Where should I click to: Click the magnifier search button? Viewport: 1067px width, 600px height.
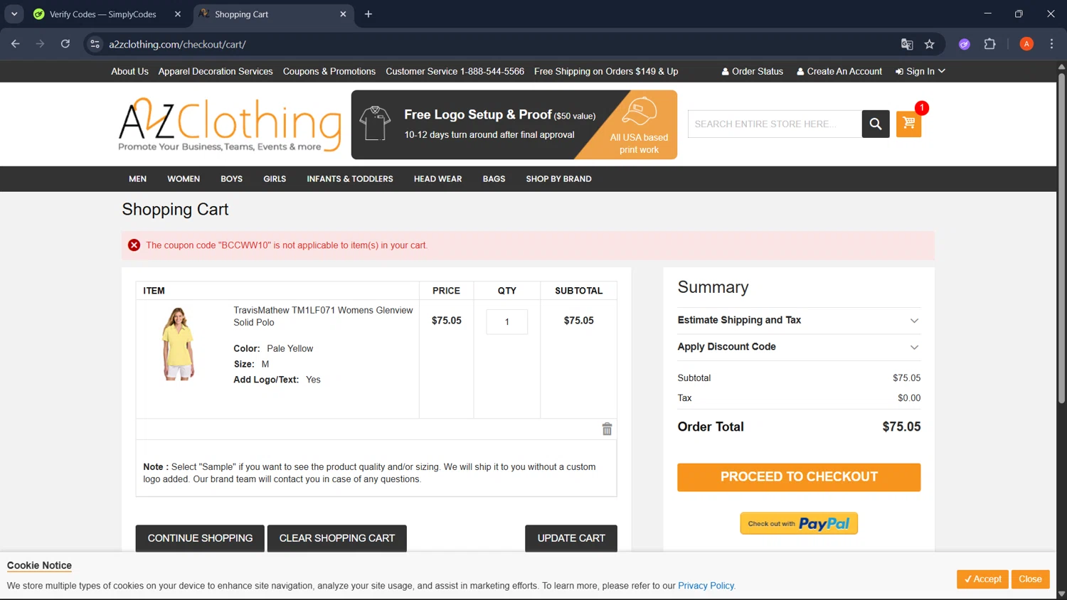876,124
